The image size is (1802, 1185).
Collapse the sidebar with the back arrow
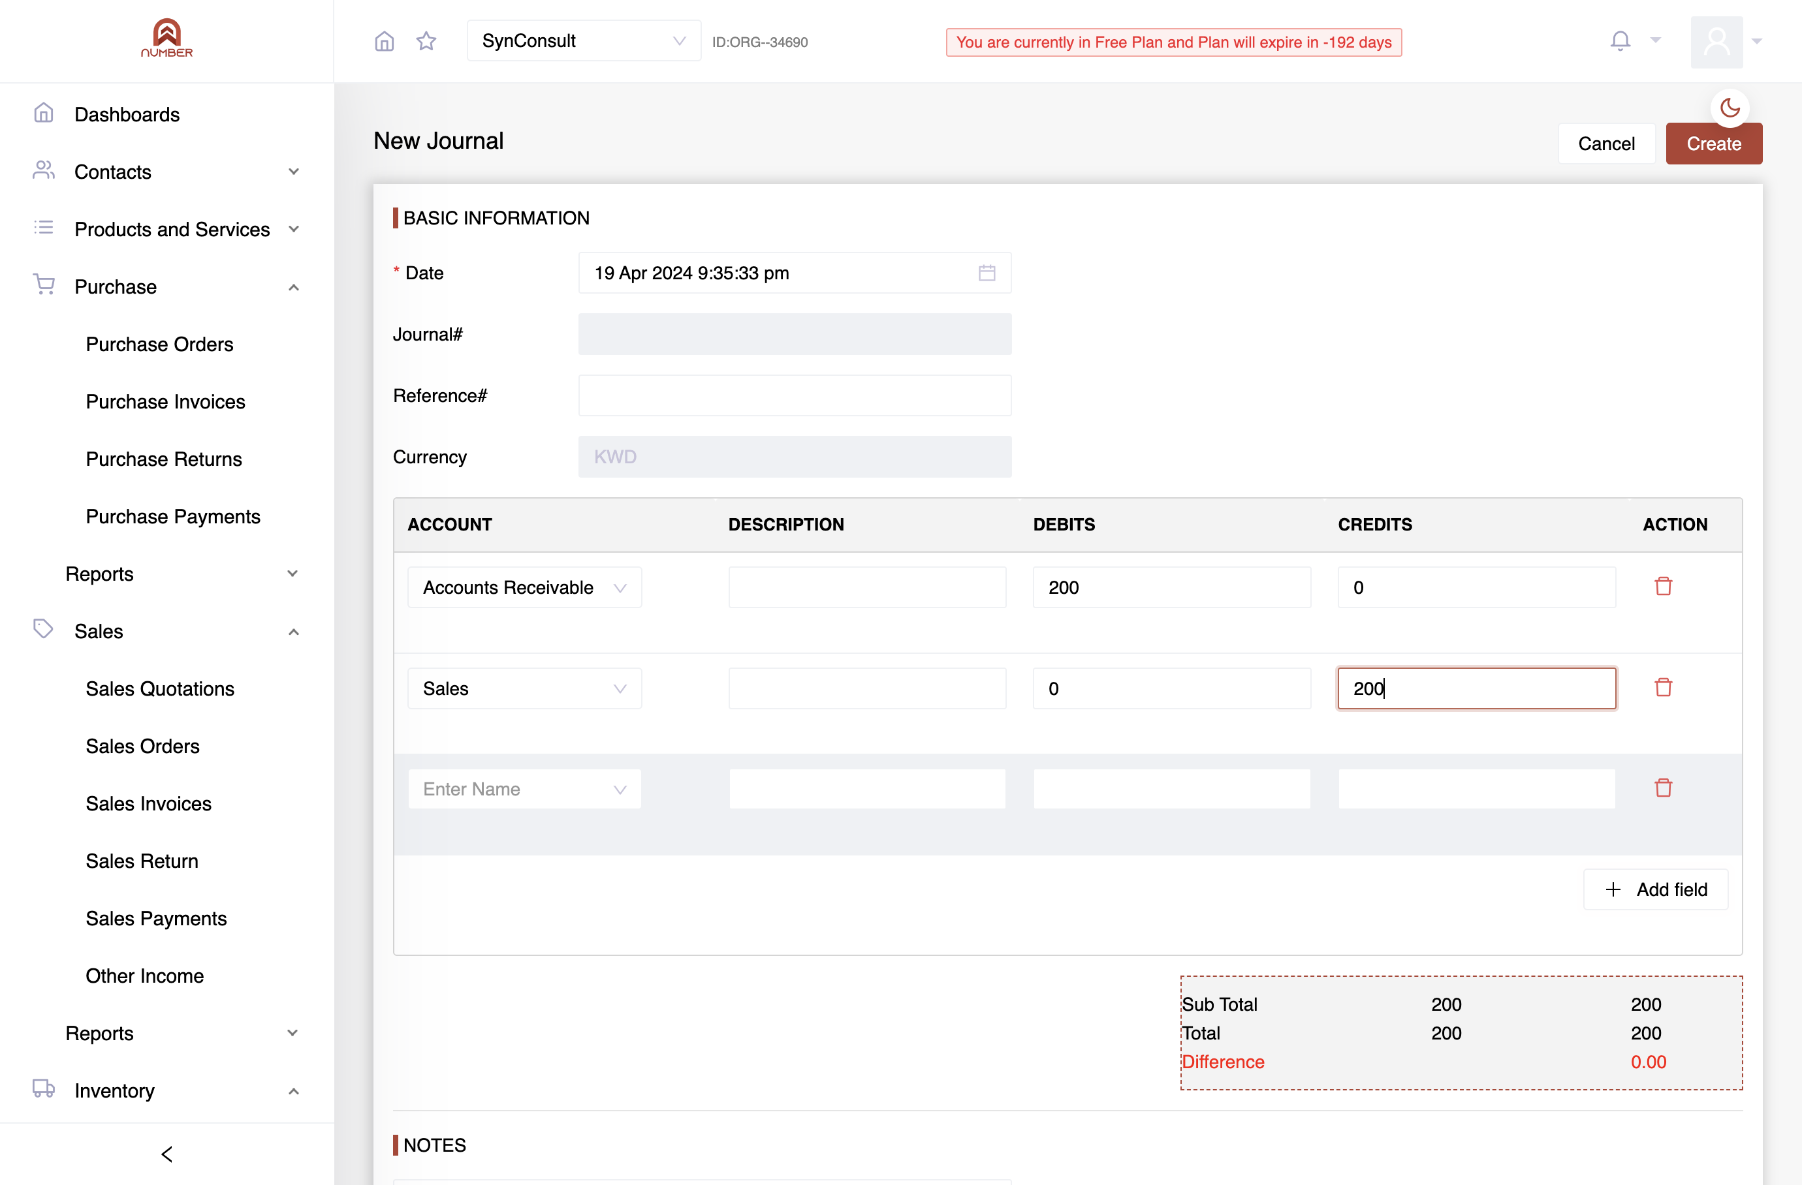pos(166,1154)
